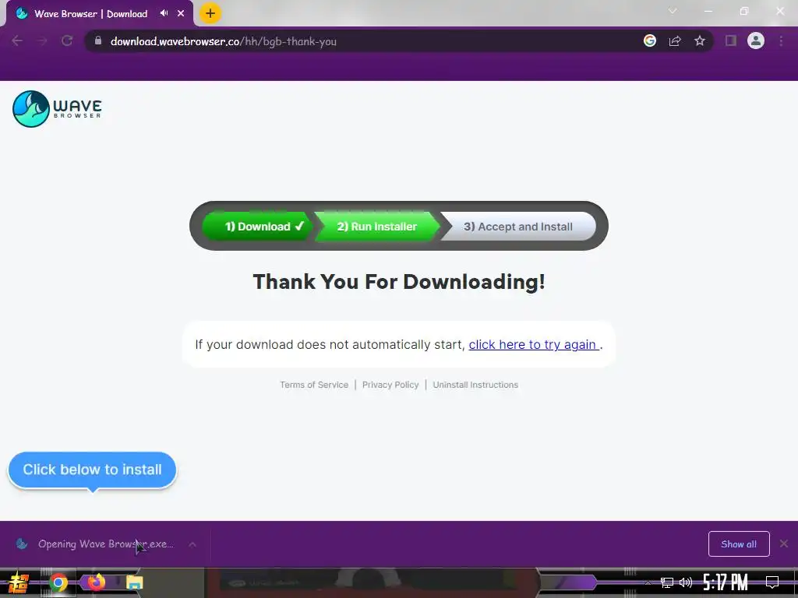Click the Wave Browser icon in downloads bar
This screenshot has height=598, width=798.
click(21, 543)
